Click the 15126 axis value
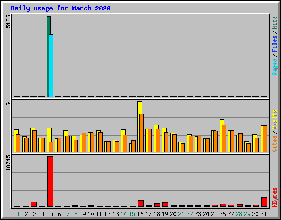The width and height of the screenshot is (281, 220). (8, 23)
